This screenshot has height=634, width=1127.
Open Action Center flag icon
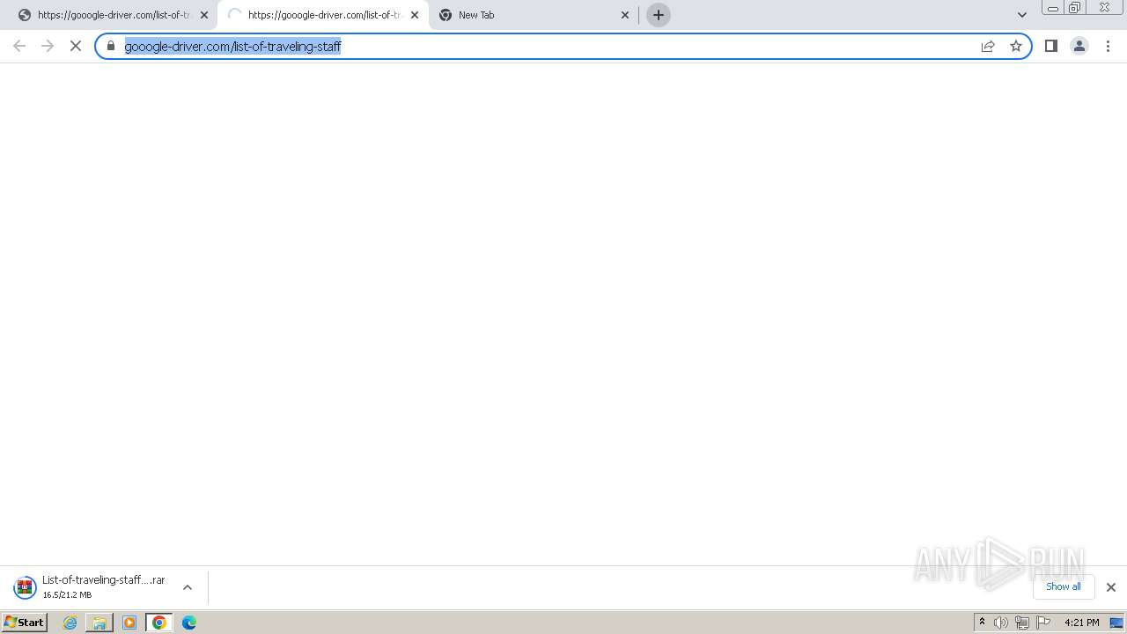point(1043,623)
